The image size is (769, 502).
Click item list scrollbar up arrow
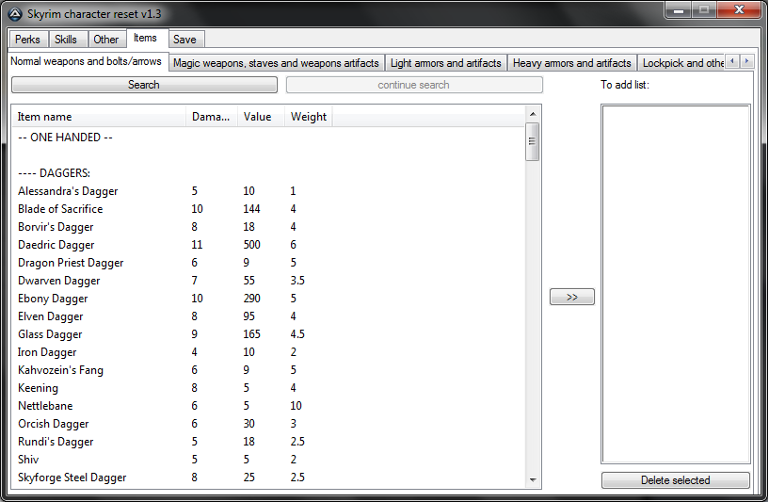point(533,114)
